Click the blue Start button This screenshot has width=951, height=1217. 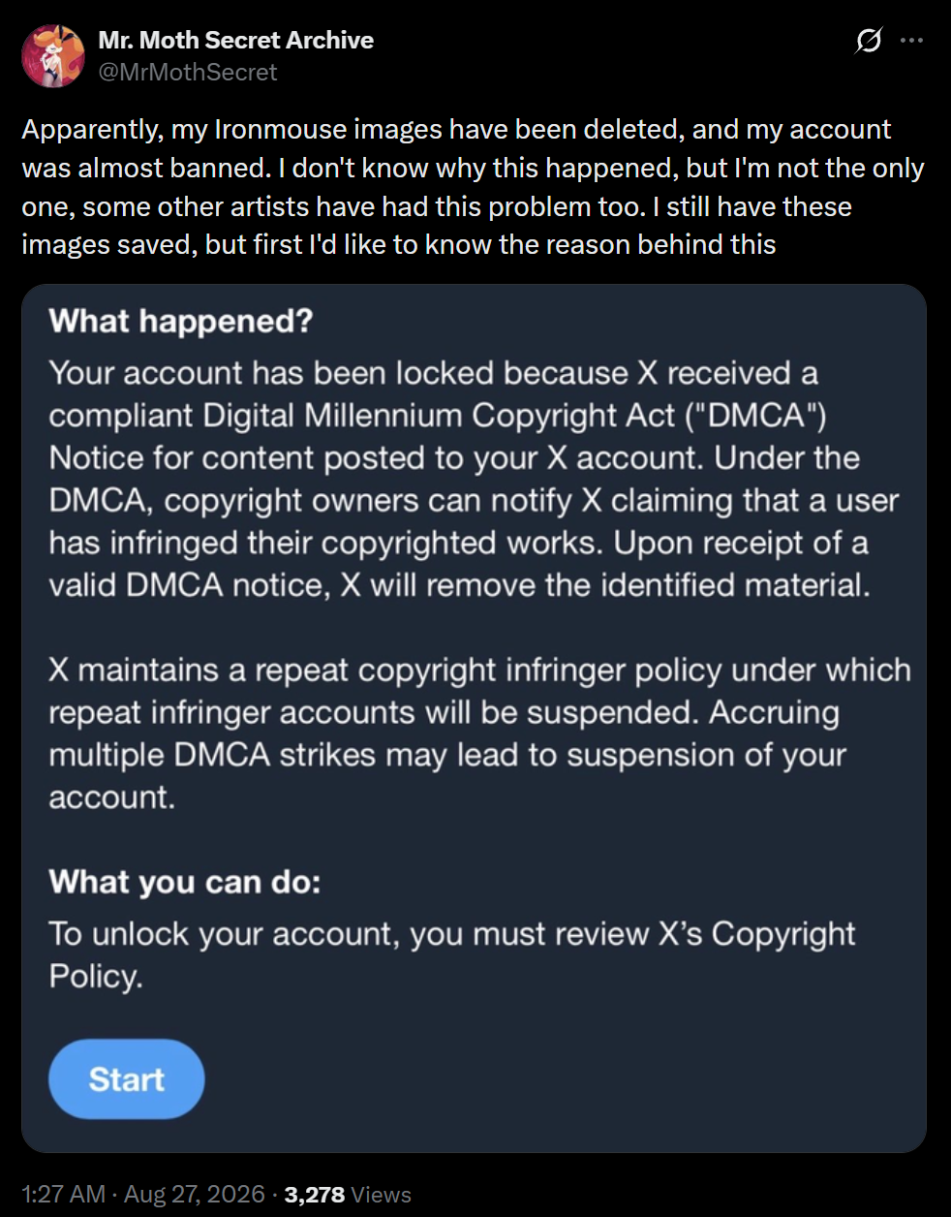pyautogui.click(x=127, y=1079)
